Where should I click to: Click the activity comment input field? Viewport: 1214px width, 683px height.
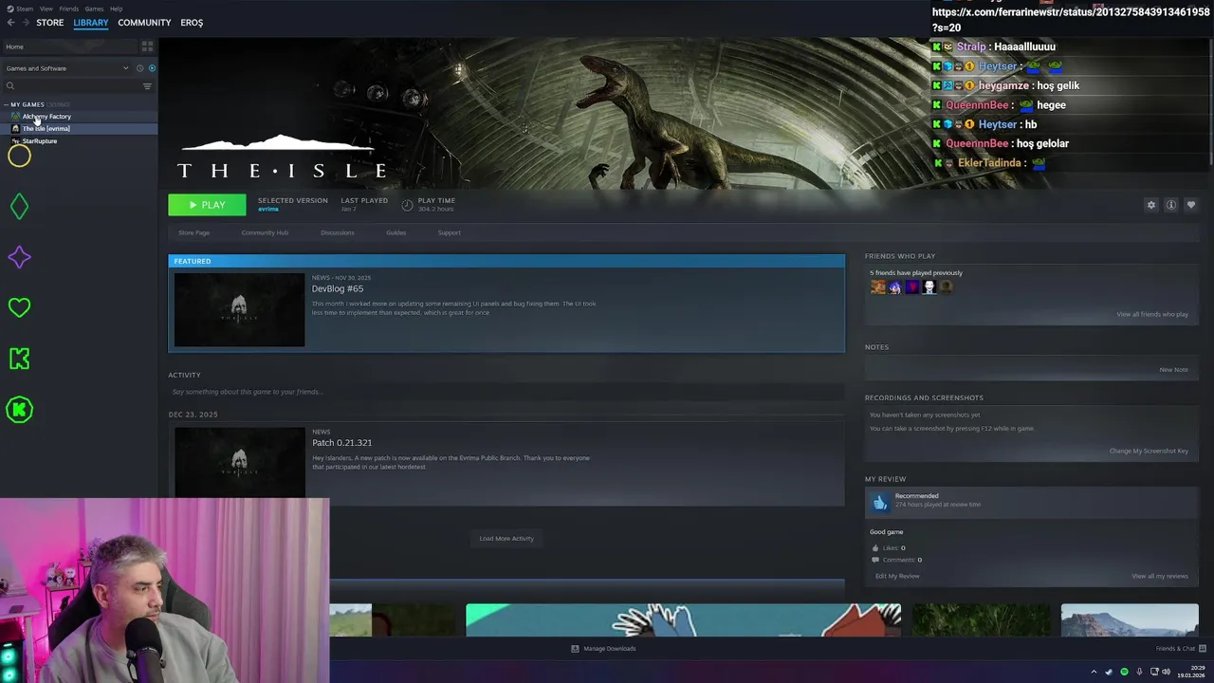[x=506, y=392]
